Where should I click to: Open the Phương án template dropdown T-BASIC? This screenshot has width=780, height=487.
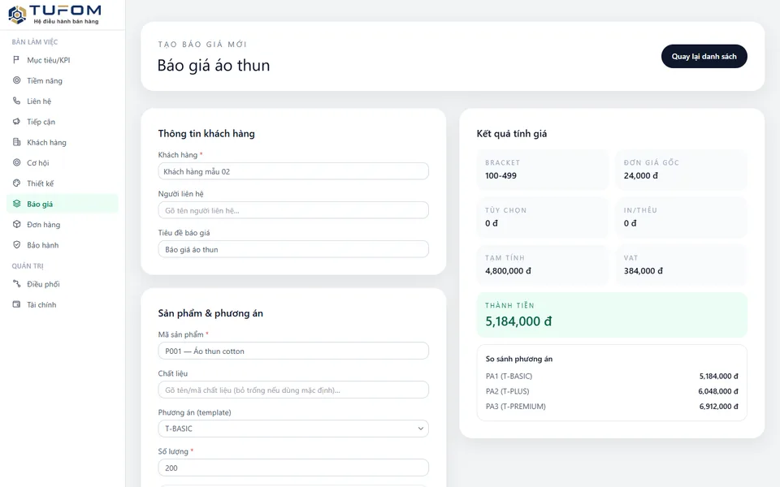293,429
